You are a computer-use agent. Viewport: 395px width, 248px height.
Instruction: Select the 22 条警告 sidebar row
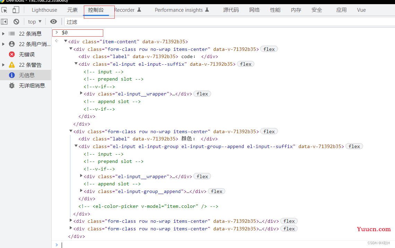pyautogui.click(x=25, y=65)
